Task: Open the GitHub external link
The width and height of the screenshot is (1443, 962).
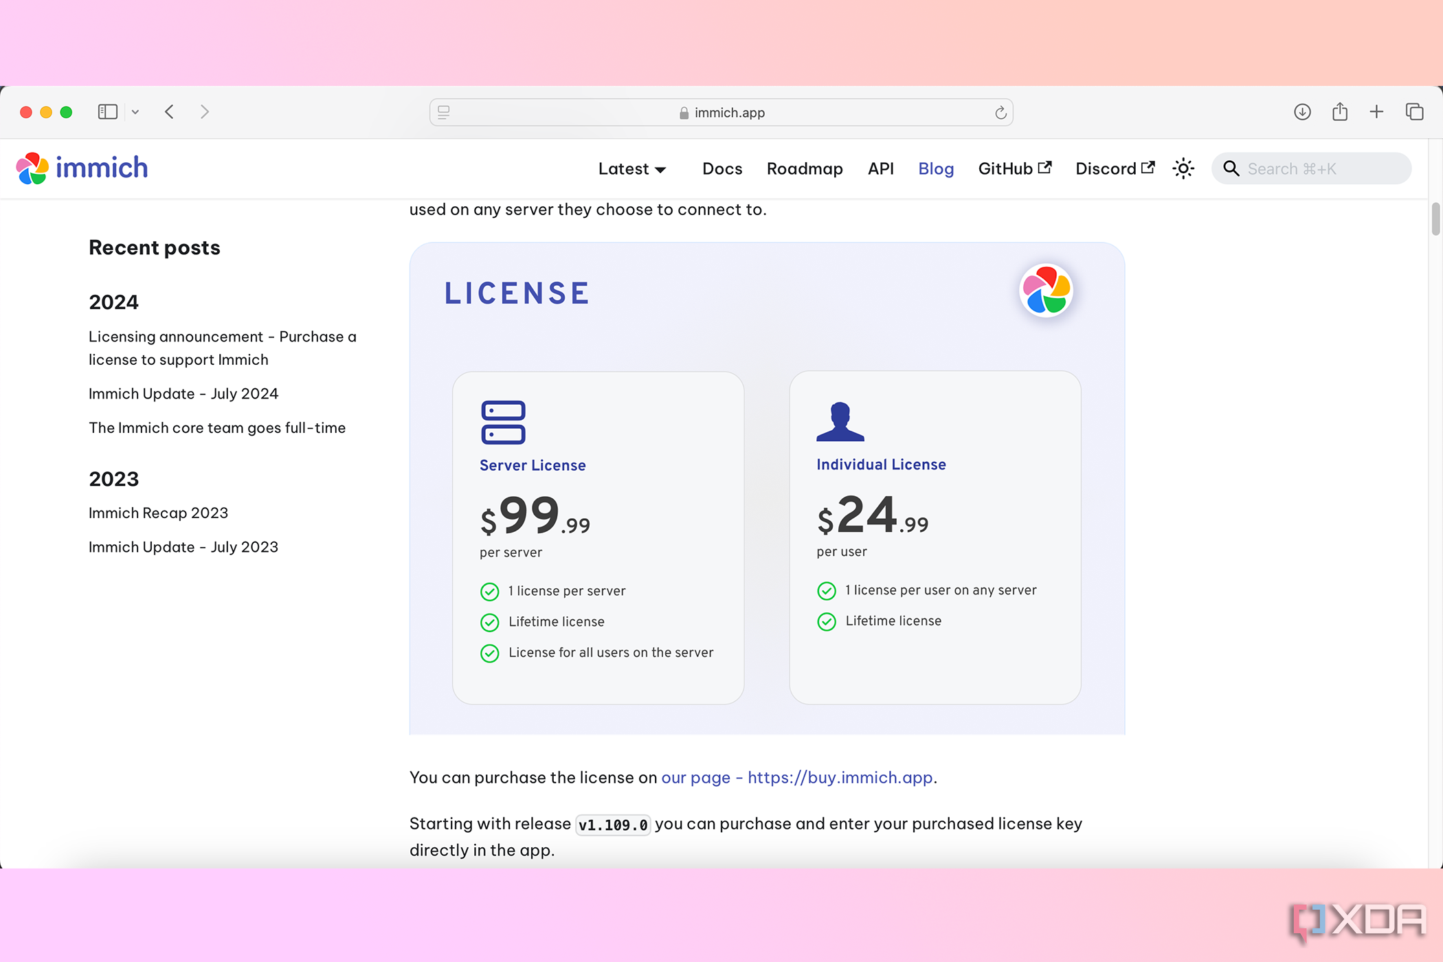Action: tap(1015, 169)
